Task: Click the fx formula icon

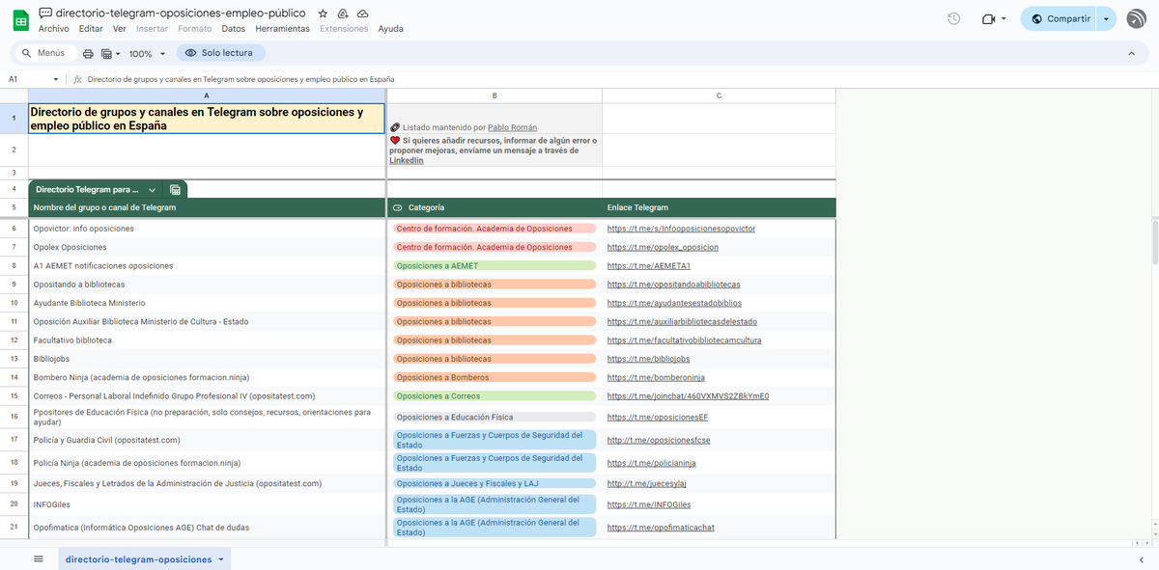Action: [x=77, y=79]
